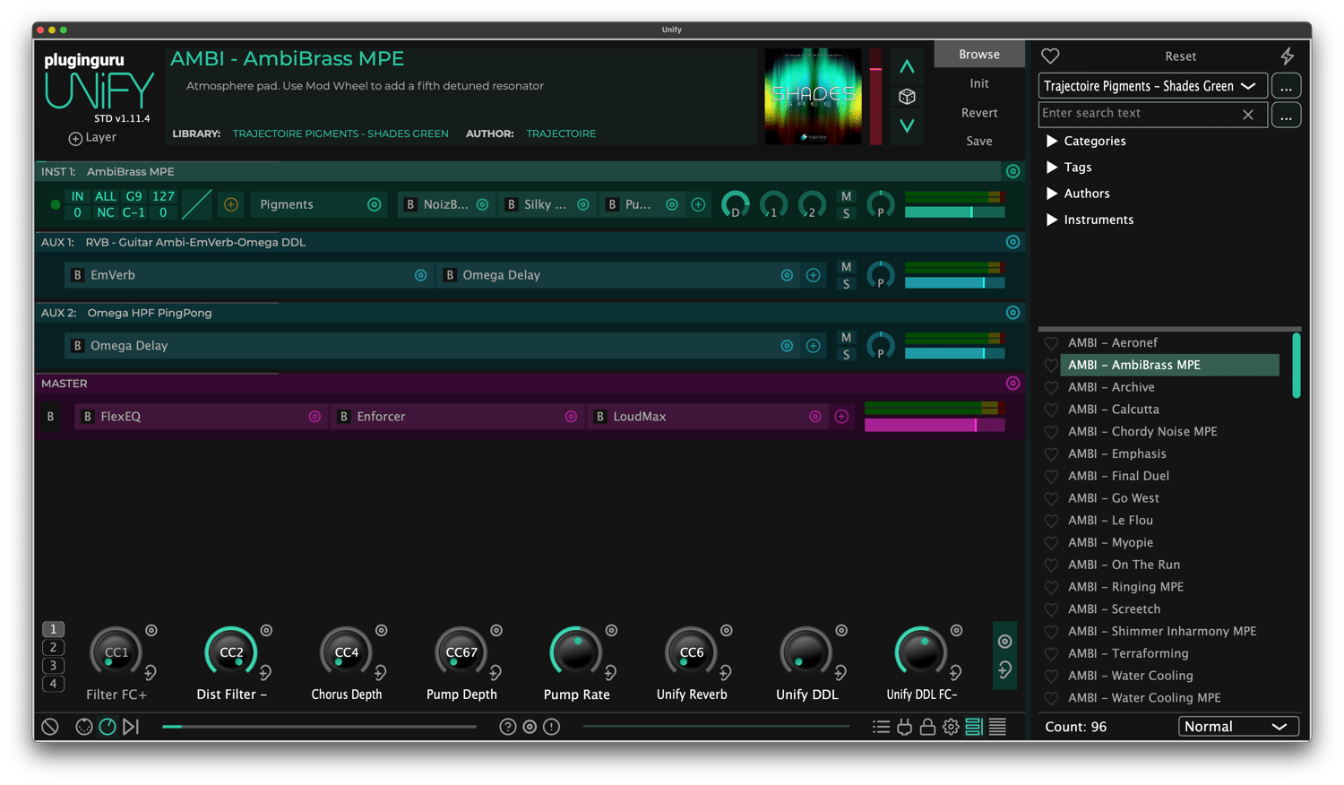The height and width of the screenshot is (785, 1344).
Task: Open settings gear in bottom toolbar
Action: [951, 727]
